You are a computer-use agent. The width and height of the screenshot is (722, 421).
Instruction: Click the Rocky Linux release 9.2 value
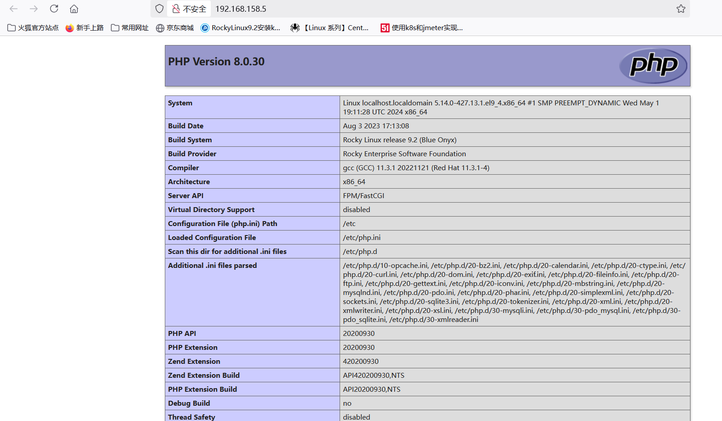pyautogui.click(x=400, y=140)
